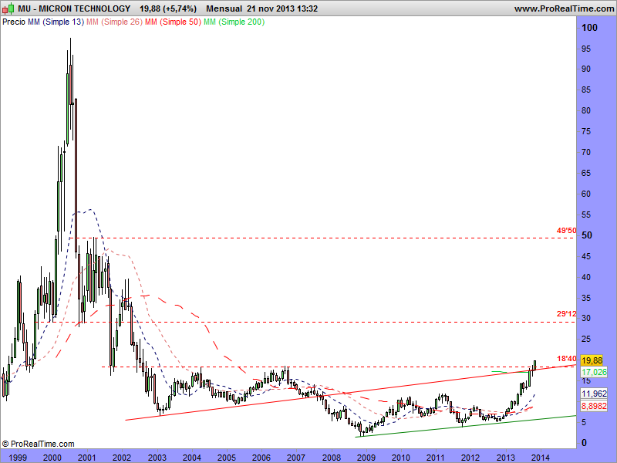Click the 2012 year label on time axis
The height and width of the screenshot is (463, 617).
coord(470,458)
